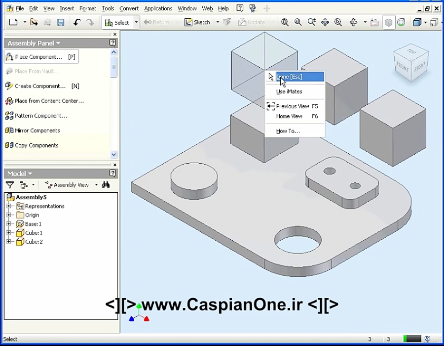This screenshot has height=346, width=444.
Task: Open the Applications menu
Action: [x=158, y=8]
